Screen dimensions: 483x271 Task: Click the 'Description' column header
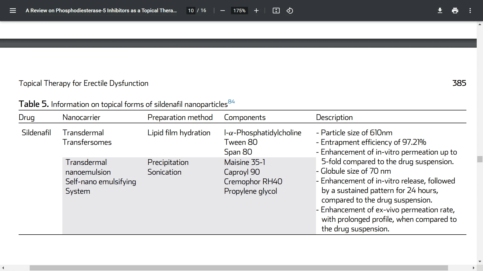point(334,117)
